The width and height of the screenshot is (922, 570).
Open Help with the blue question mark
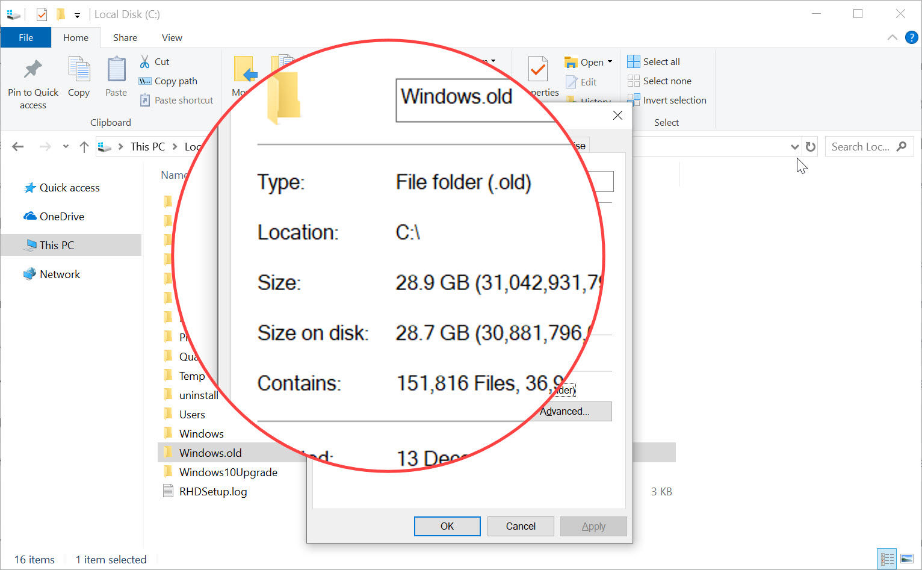[x=912, y=37]
